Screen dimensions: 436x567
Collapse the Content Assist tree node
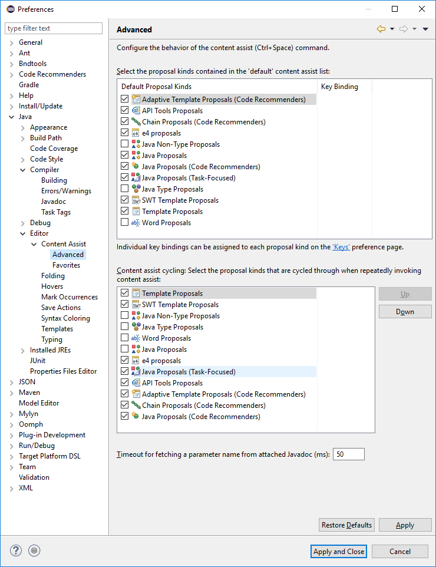point(34,245)
